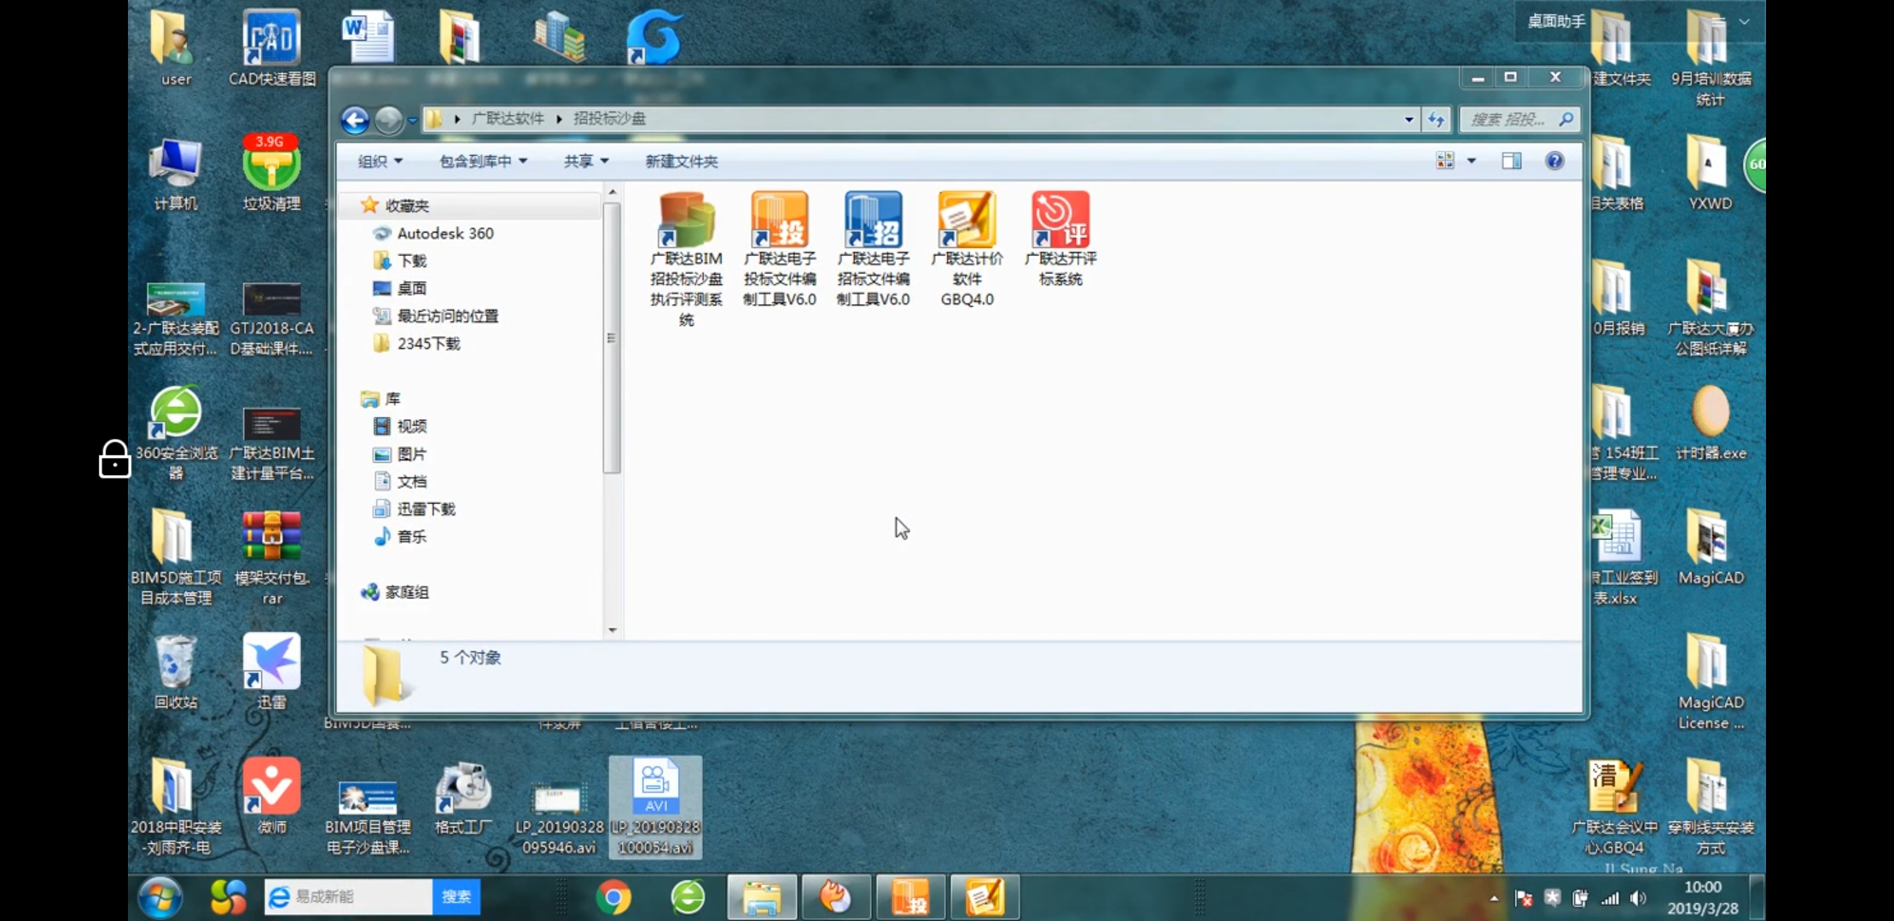Open recent pages dropdown next to forward button

[x=412, y=120]
